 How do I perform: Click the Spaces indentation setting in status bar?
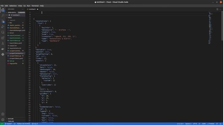[188, 124]
